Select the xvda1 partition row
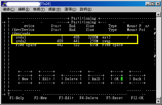The image size is (162, 105). coord(72,37)
